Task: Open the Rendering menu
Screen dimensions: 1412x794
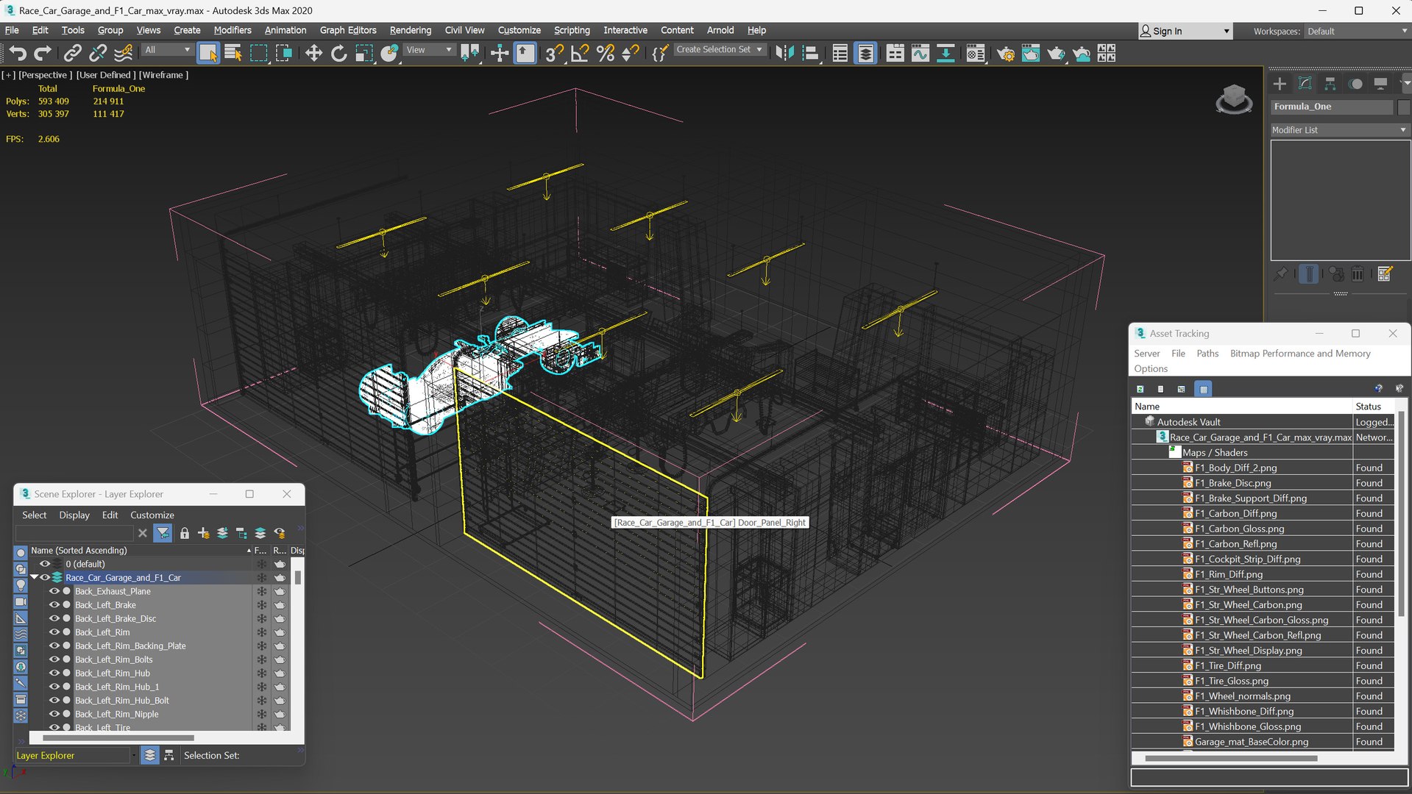Action: pyautogui.click(x=411, y=30)
